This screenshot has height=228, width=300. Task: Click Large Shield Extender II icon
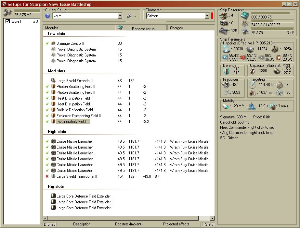pos(53,80)
